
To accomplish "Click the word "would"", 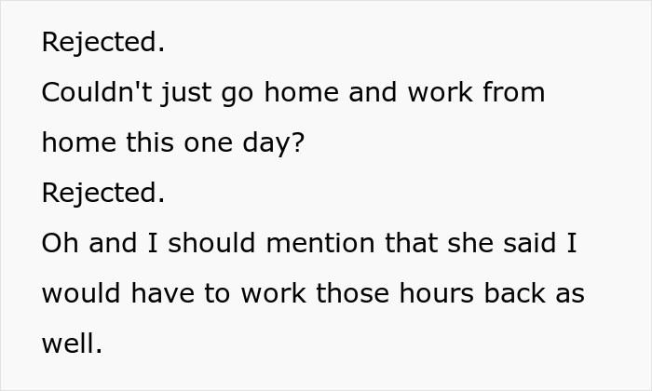I will pos(82,293).
